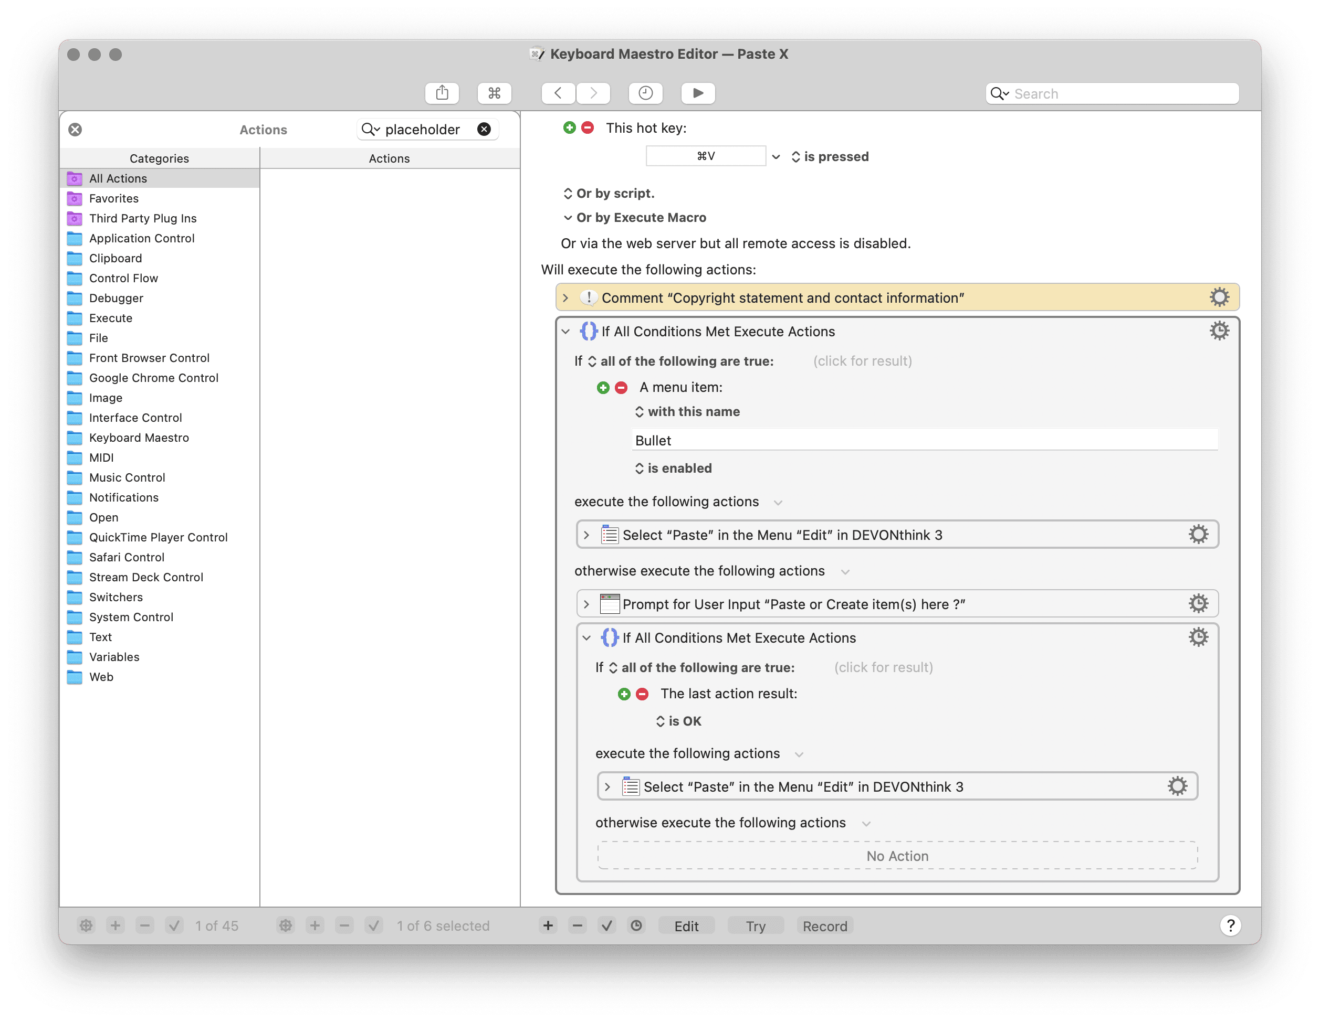Toggle the action enable checkmark in bottom bar
The width and height of the screenshot is (1320, 1022).
click(x=607, y=925)
